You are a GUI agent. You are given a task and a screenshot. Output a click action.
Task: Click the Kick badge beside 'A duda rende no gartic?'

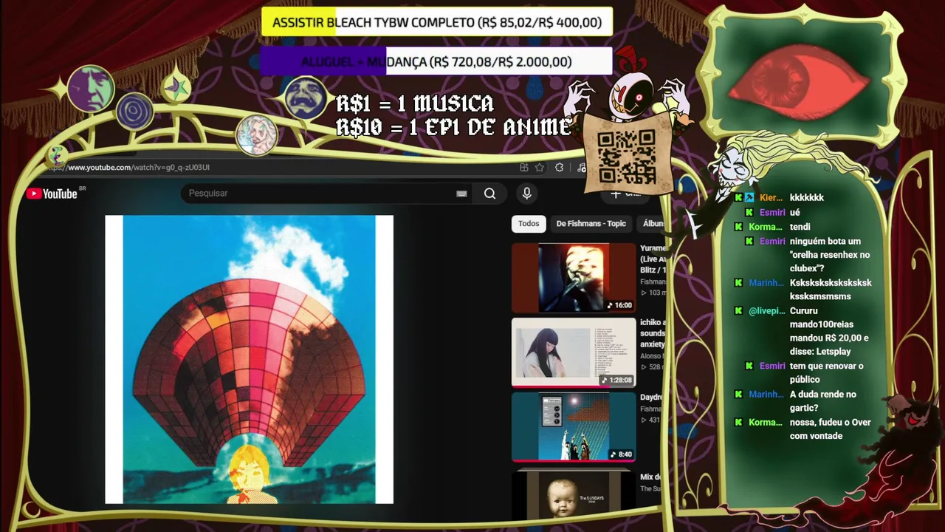click(739, 395)
